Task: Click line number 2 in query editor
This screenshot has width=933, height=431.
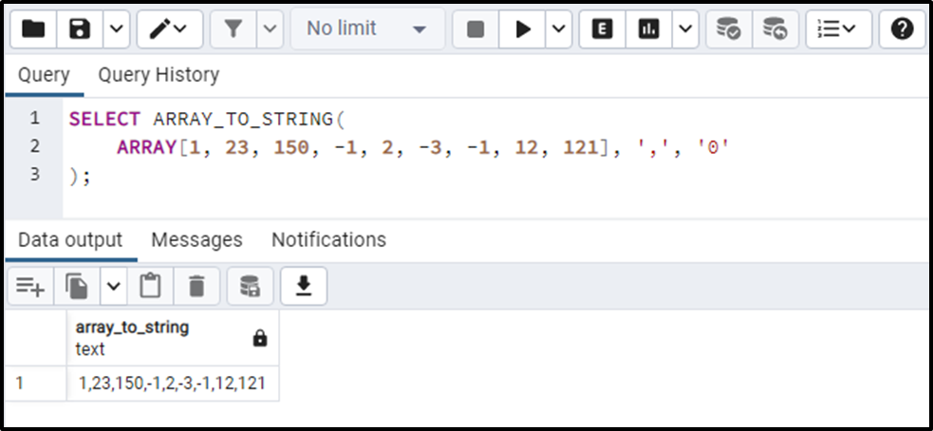Action: click(x=34, y=146)
